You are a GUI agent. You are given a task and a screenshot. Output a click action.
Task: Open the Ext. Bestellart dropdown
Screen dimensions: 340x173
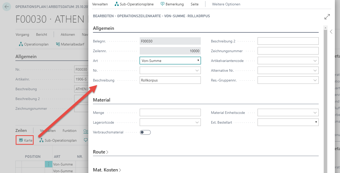[288, 122]
